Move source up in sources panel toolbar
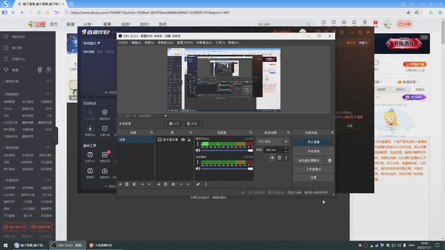 [x=181, y=184]
